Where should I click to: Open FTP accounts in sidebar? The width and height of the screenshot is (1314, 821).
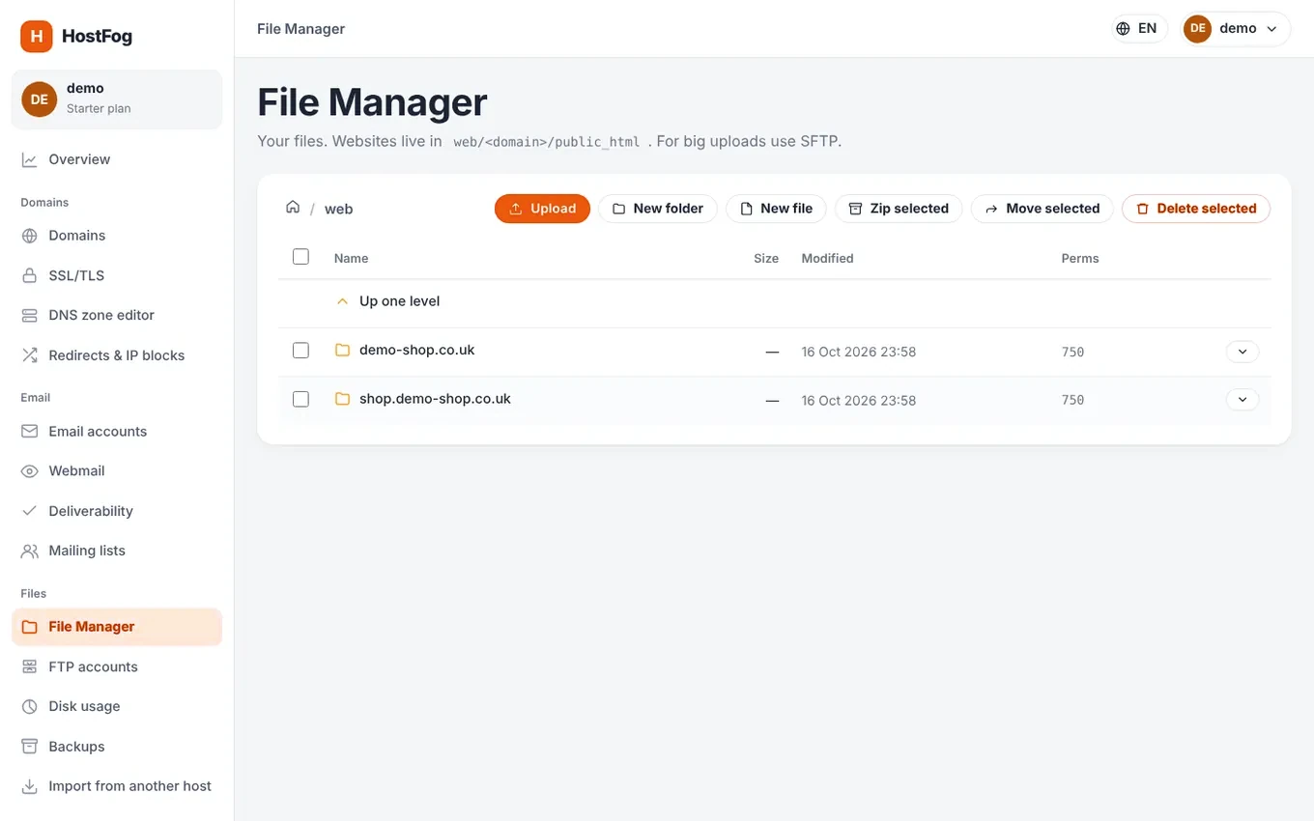117,666
